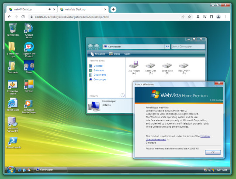Click the Start orb button
Screen dimensions: 236x179
point(11,170)
